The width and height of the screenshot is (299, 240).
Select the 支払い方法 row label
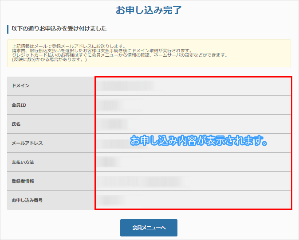click(23, 162)
